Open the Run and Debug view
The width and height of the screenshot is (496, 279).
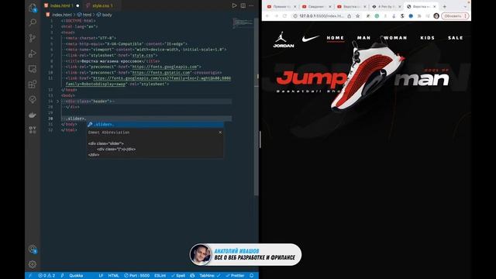(33, 53)
